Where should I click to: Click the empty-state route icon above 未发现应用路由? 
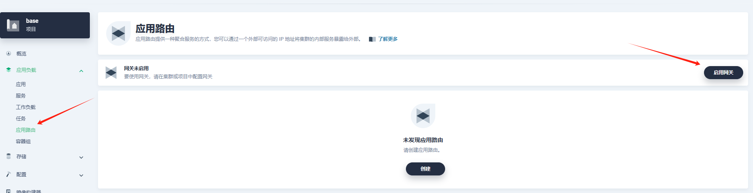423,116
